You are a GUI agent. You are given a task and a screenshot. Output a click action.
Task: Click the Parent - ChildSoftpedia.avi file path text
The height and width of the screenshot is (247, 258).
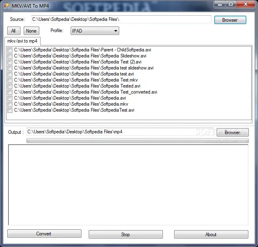coord(83,50)
